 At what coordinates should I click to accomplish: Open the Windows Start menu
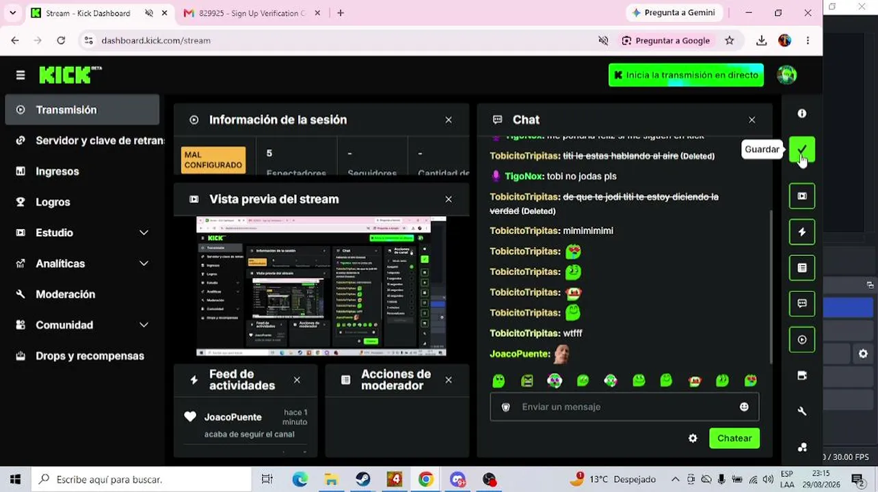click(x=15, y=479)
